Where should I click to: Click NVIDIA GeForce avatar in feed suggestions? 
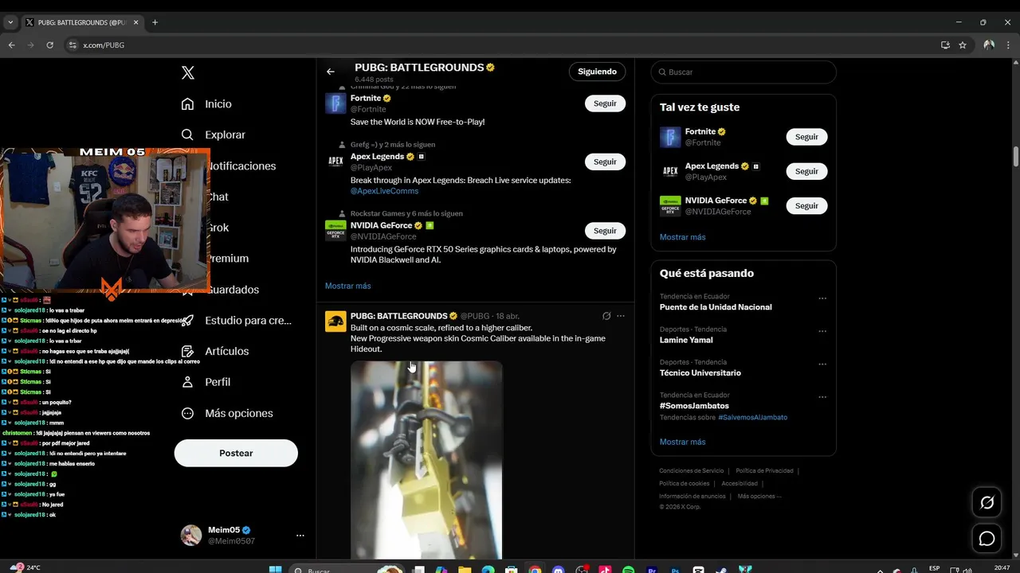[335, 231]
